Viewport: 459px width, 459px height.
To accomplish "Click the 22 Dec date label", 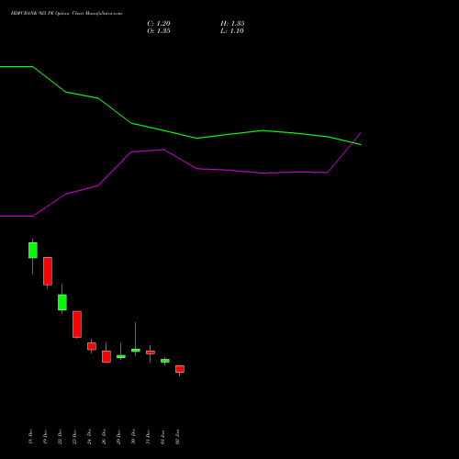I will (x=60, y=437).
